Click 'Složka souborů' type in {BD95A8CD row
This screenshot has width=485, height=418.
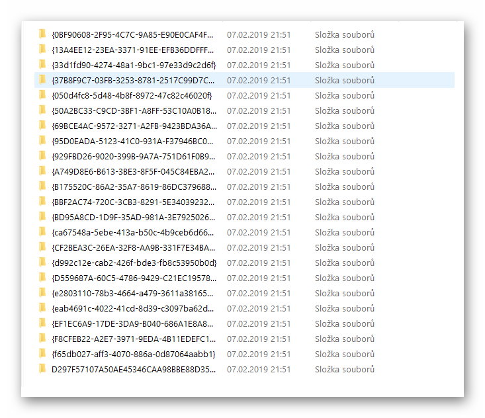[x=345, y=217]
